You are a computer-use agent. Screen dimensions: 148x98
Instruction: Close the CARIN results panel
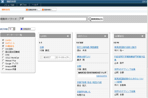tap(68, 36)
